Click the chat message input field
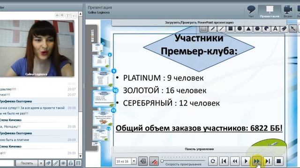This screenshot has width=300, height=168. tap(7, 163)
